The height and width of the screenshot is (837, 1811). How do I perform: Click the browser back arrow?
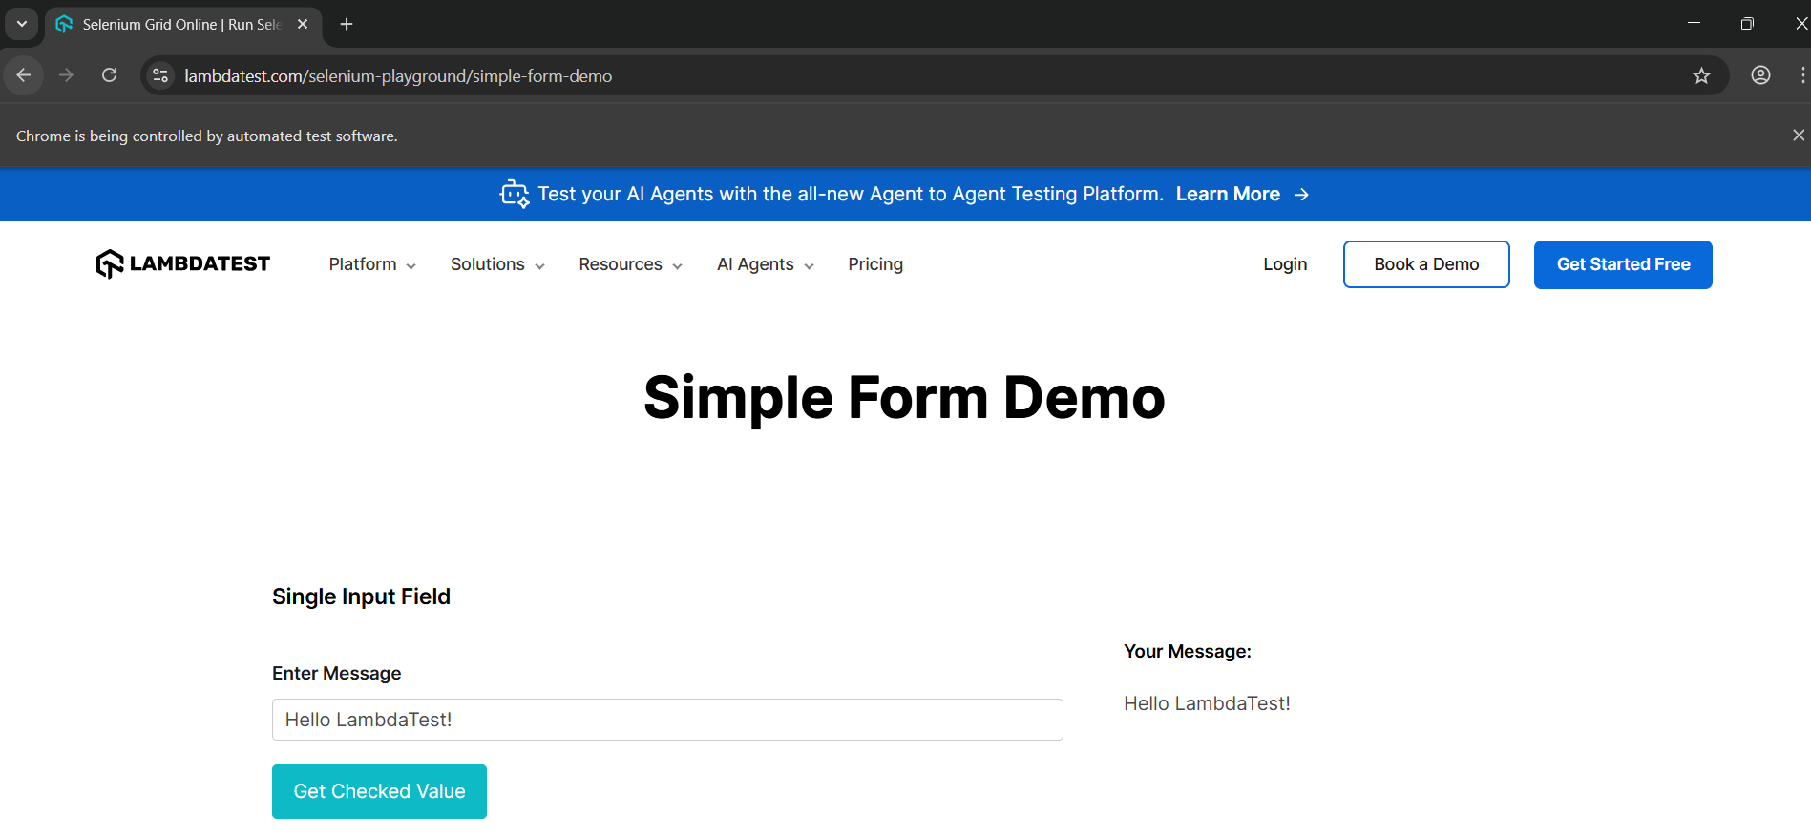tap(24, 75)
